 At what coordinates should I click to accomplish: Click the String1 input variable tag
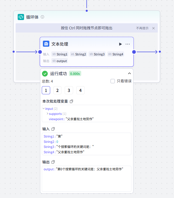click(x=60, y=54)
